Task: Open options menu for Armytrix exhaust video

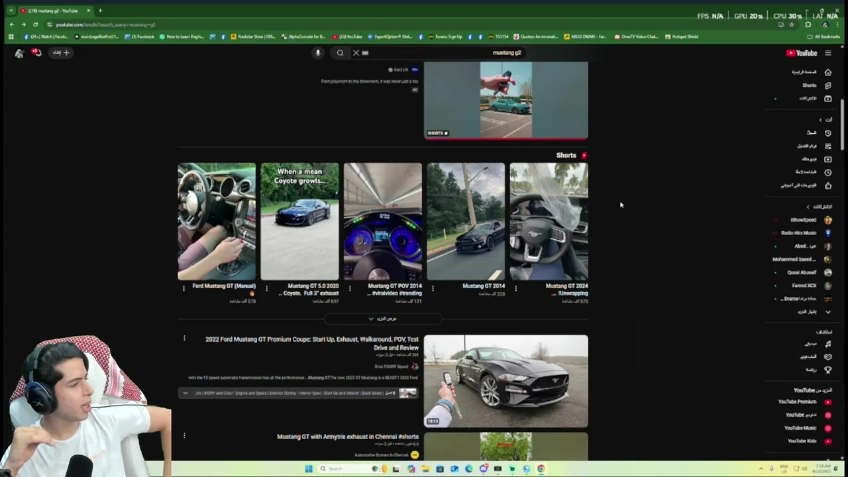Action: [184, 435]
